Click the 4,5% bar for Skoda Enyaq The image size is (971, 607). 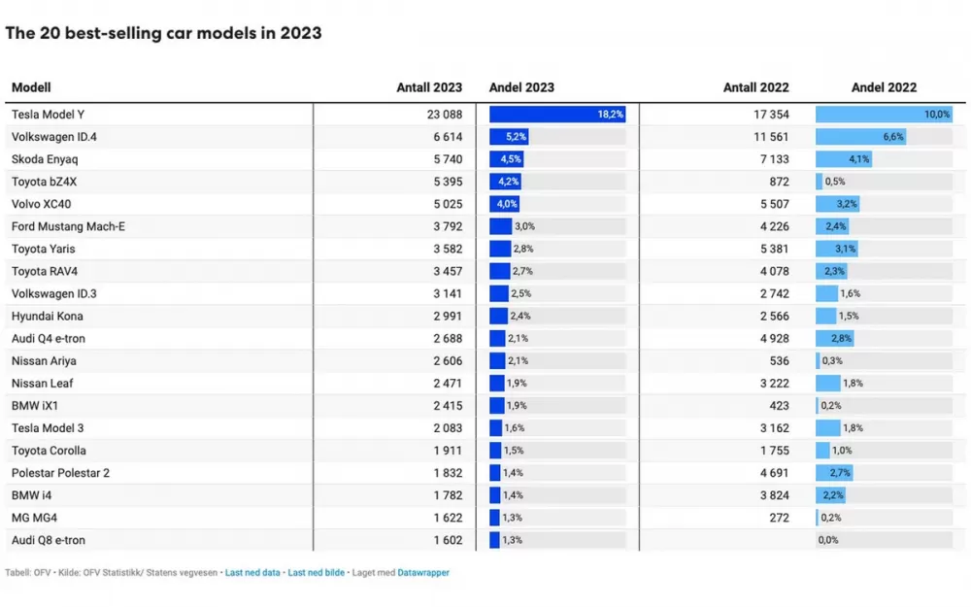coord(507,159)
